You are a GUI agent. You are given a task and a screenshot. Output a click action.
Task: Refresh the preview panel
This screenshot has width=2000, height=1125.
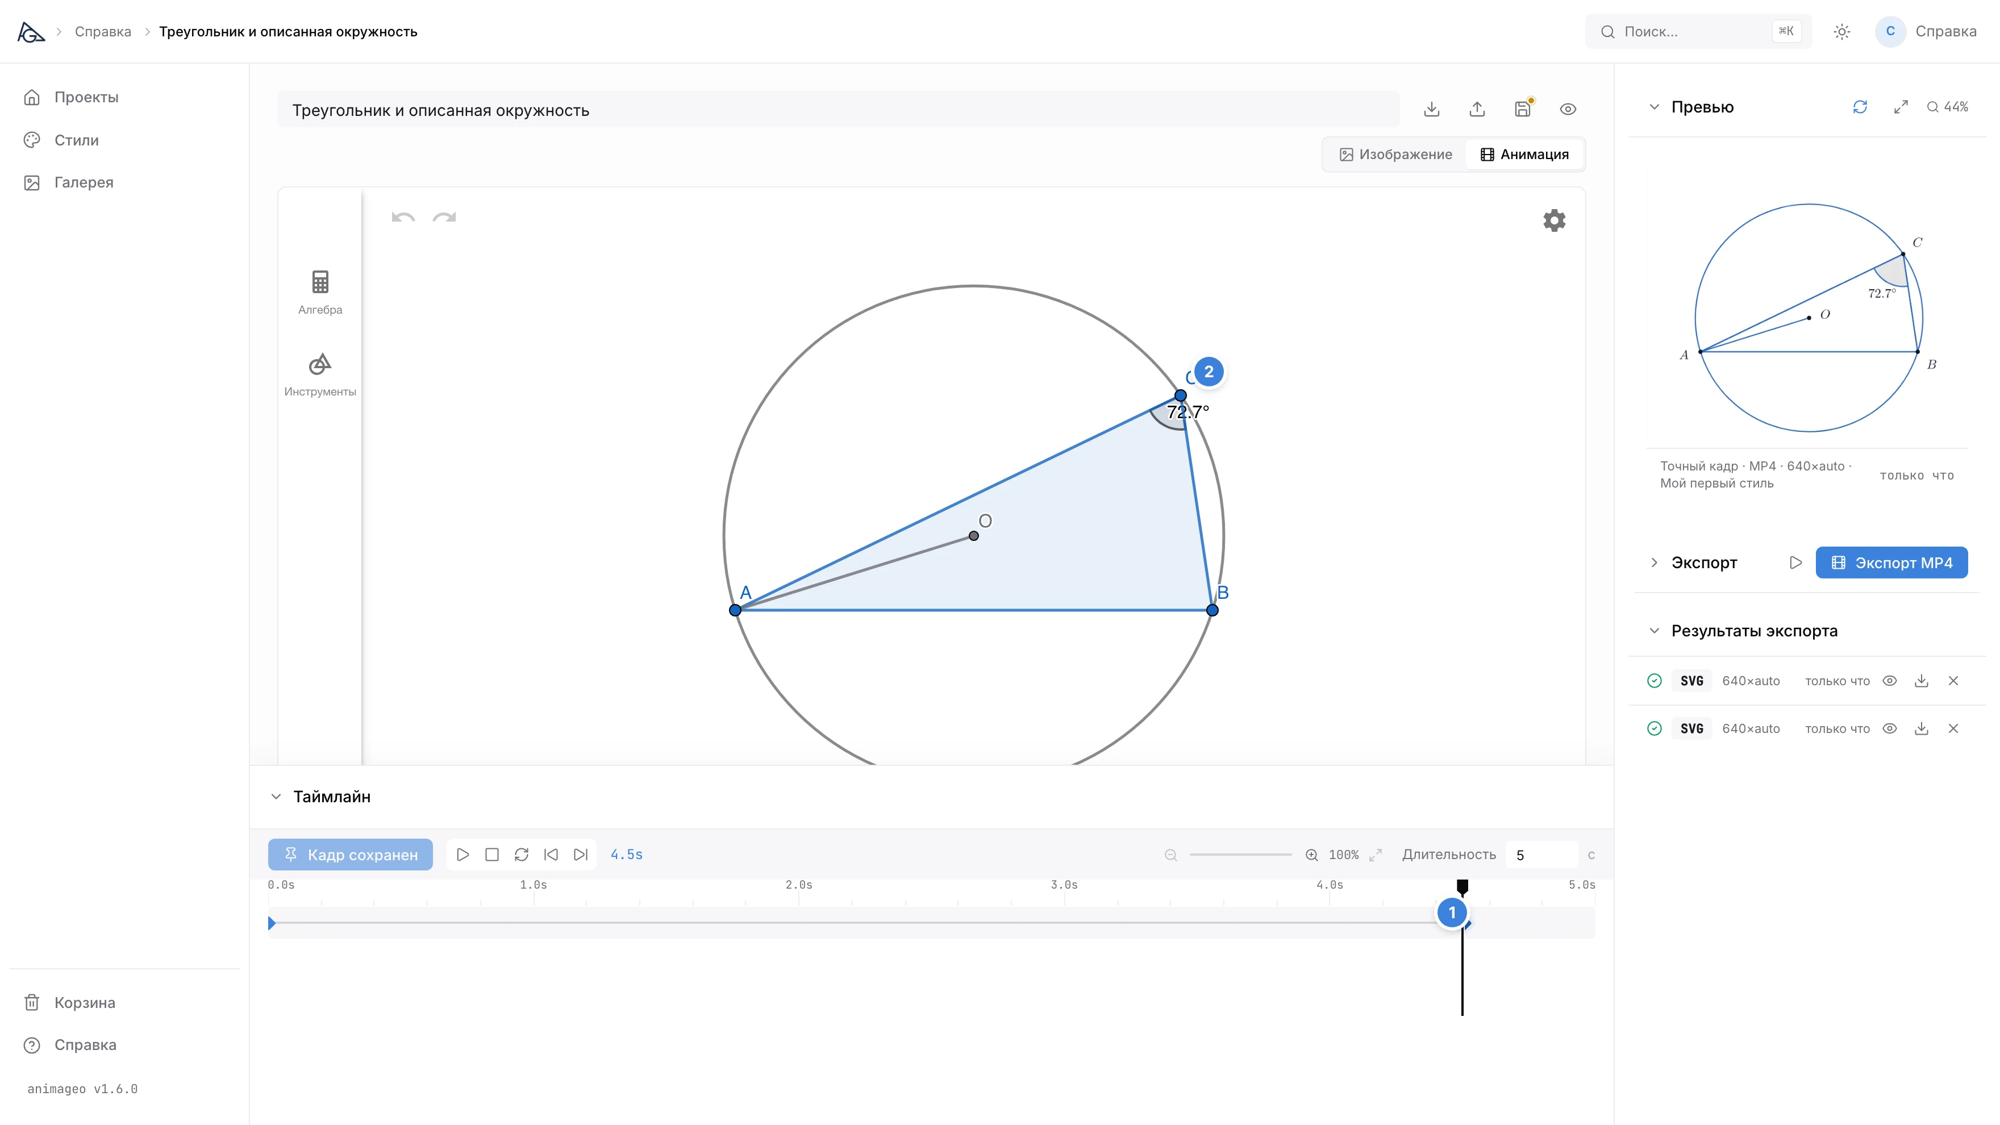click(1860, 107)
